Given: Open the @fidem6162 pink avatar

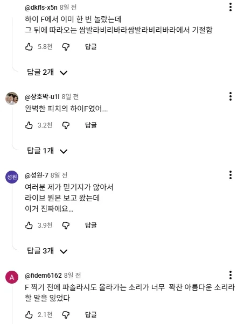Looking at the screenshot, I should [12, 277].
